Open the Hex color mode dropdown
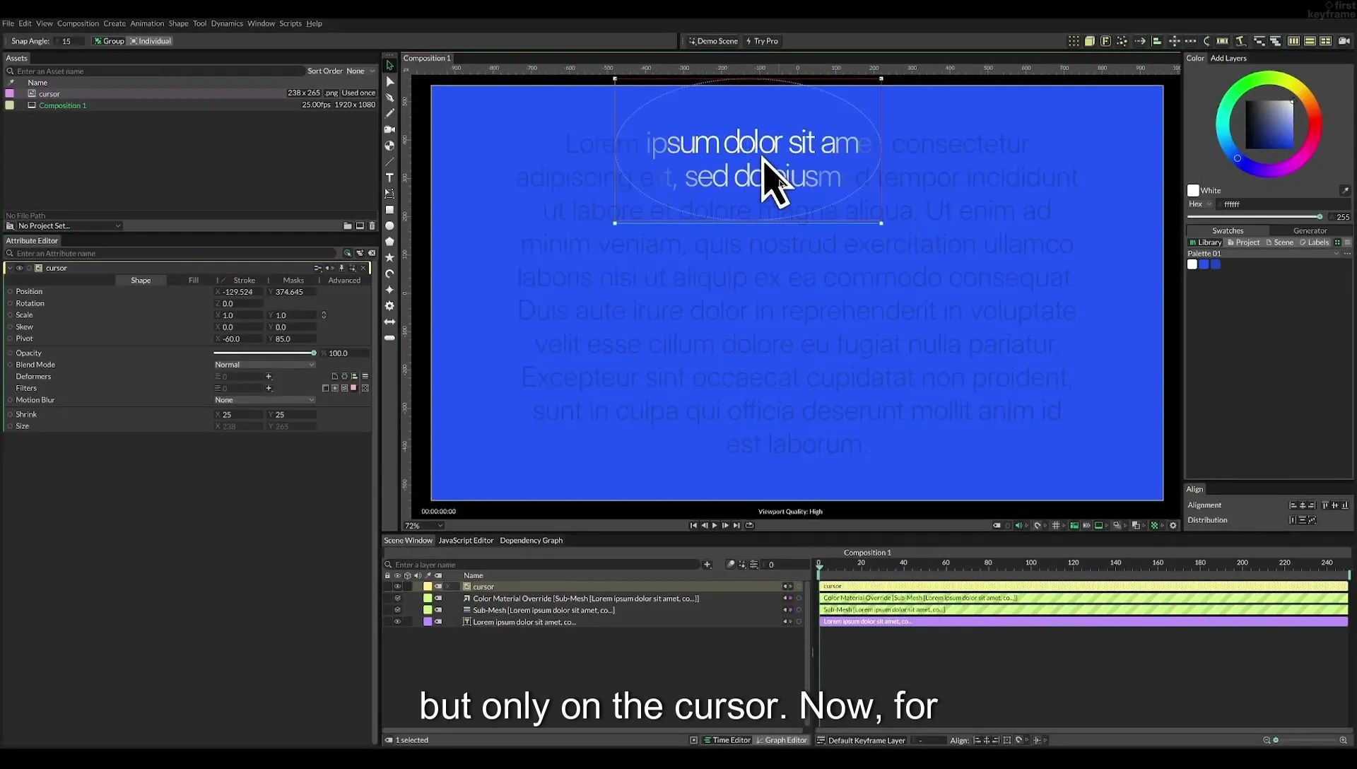Viewport: 1357px width, 769px height. click(1200, 204)
